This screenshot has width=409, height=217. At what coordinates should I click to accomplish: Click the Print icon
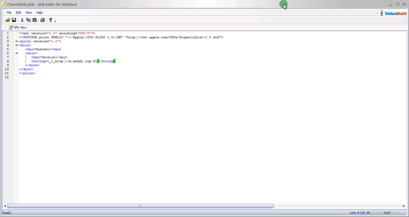click(43, 20)
